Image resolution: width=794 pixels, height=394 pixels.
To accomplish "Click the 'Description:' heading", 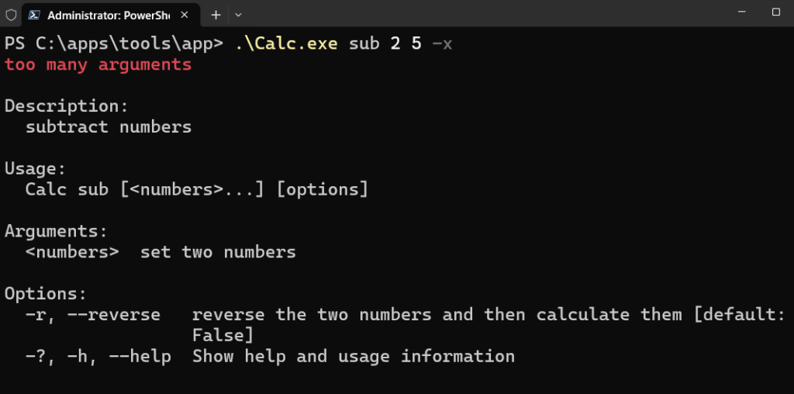I will click(x=67, y=107).
